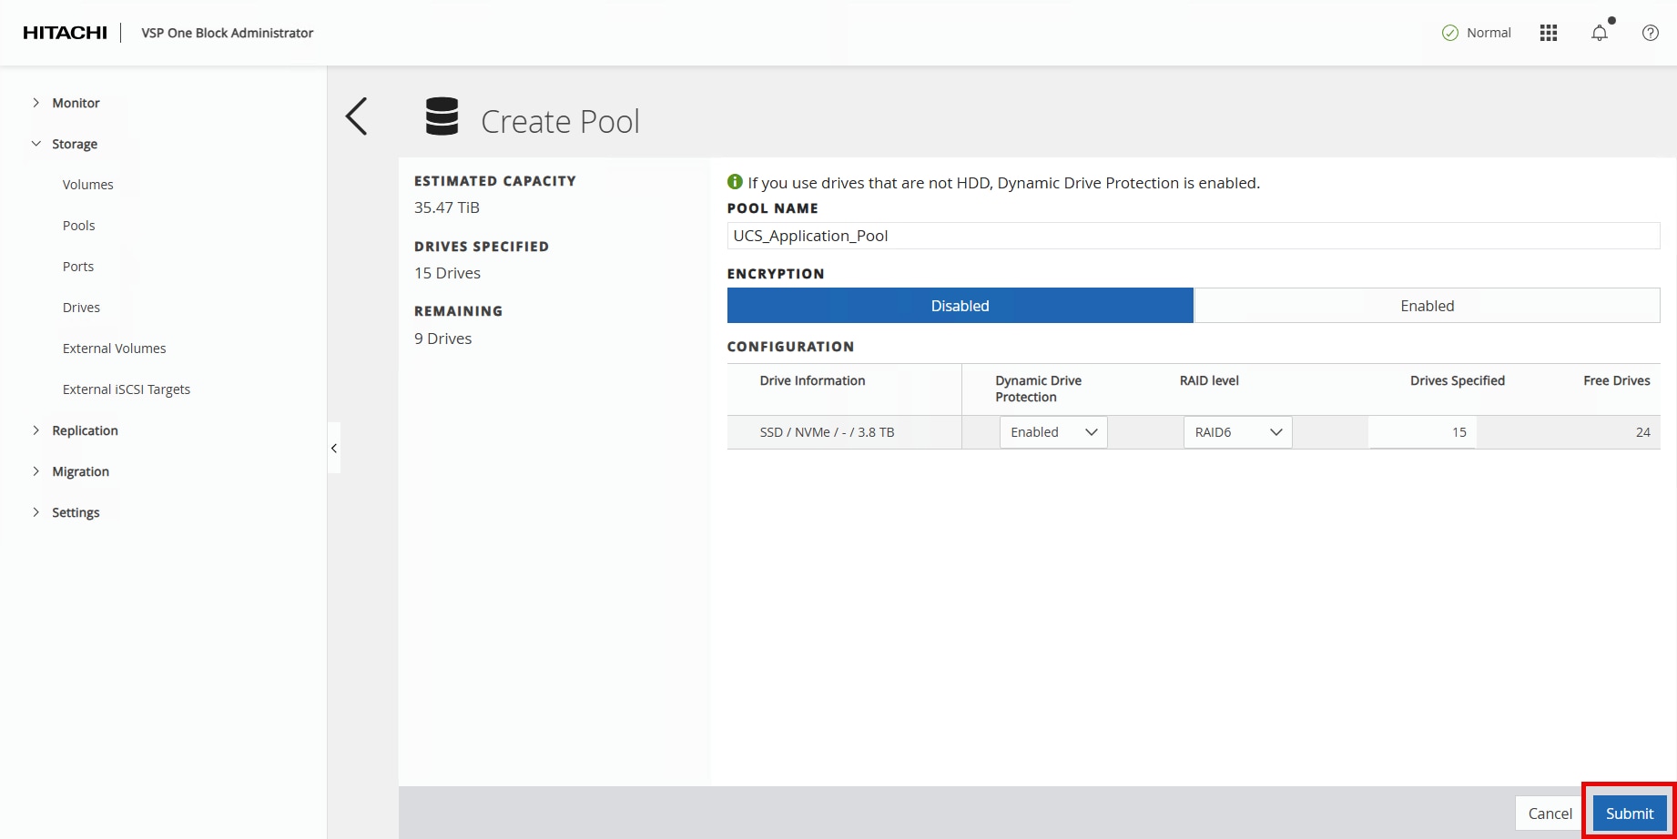The height and width of the screenshot is (839, 1677).
Task: Collapse the Storage section
Action: (x=74, y=144)
